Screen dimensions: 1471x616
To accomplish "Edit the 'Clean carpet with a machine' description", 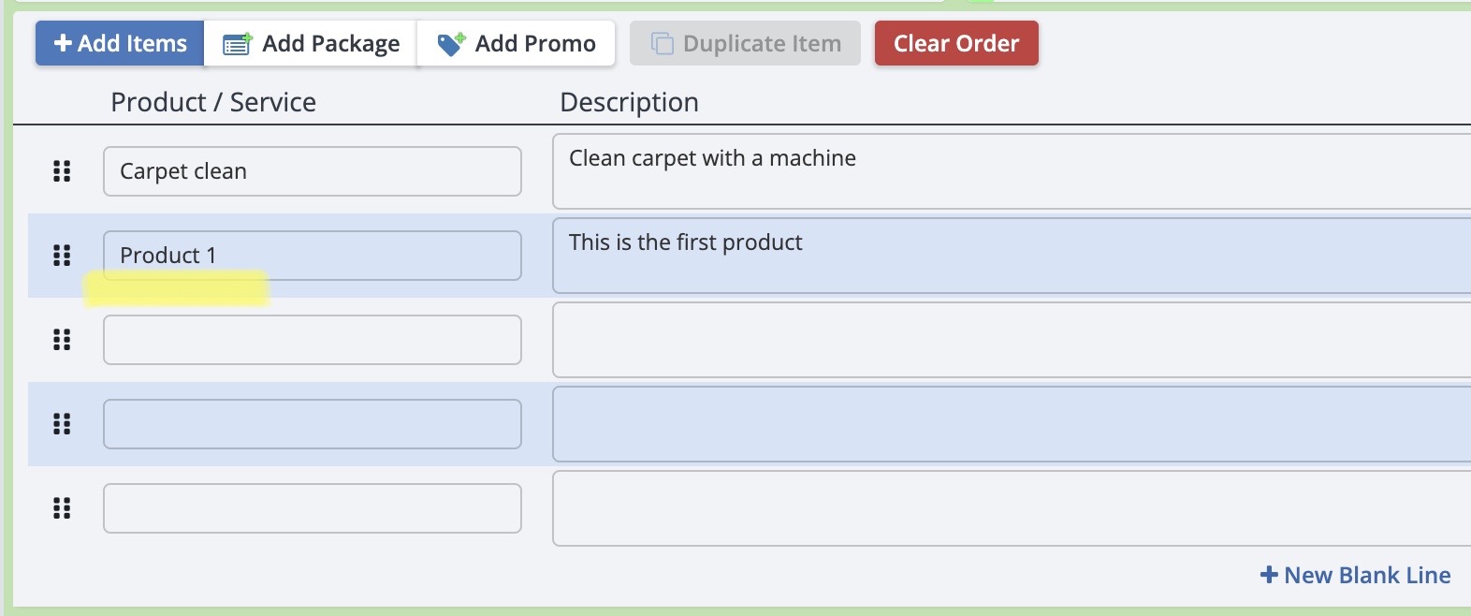I will pos(1011,171).
